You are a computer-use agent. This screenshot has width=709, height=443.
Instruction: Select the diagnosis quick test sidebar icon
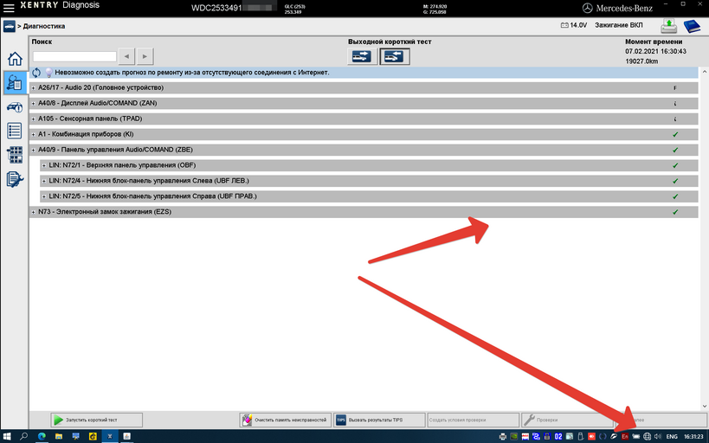pyautogui.click(x=15, y=83)
